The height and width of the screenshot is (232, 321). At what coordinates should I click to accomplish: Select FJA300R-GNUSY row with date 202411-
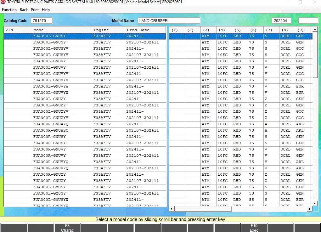click(85, 137)
